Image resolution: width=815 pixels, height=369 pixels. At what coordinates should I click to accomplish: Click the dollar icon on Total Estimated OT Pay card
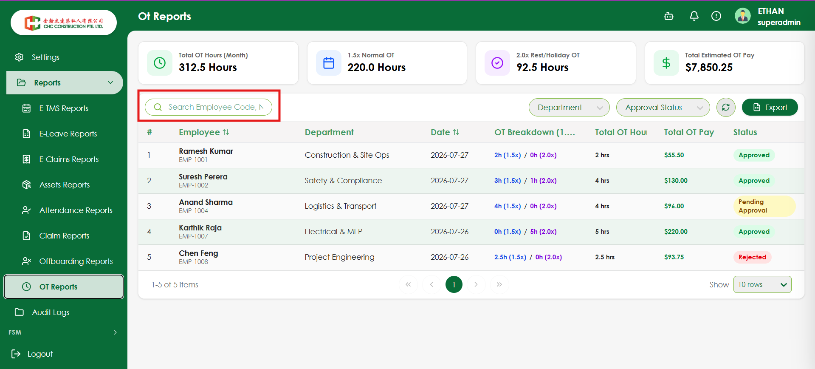[x=666, y=63]
